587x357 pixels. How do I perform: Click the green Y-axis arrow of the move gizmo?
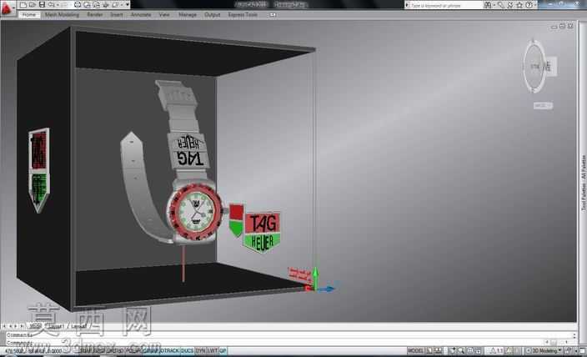(x=315, y=278)
